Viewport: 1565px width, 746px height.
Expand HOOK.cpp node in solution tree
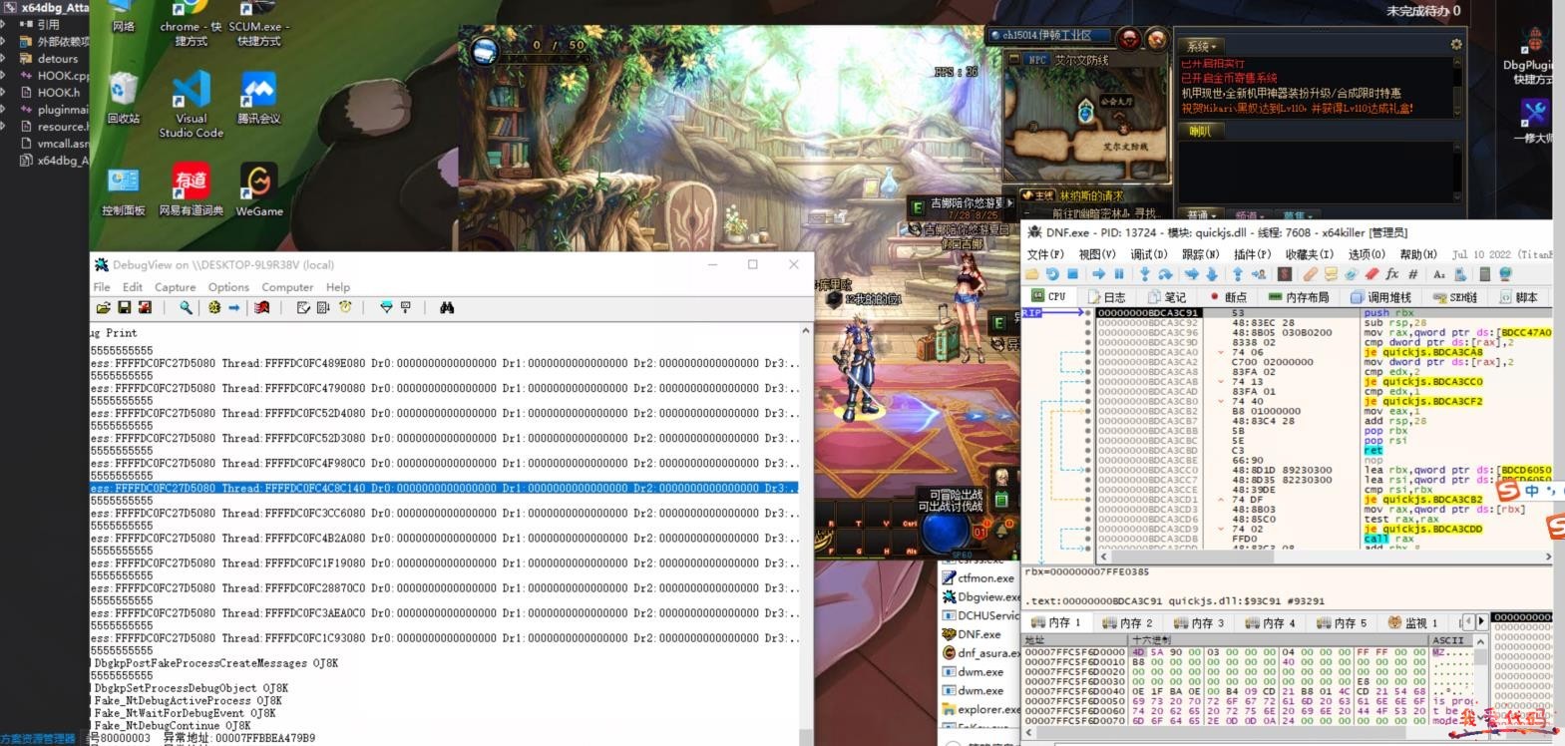(x=4, y=76)
